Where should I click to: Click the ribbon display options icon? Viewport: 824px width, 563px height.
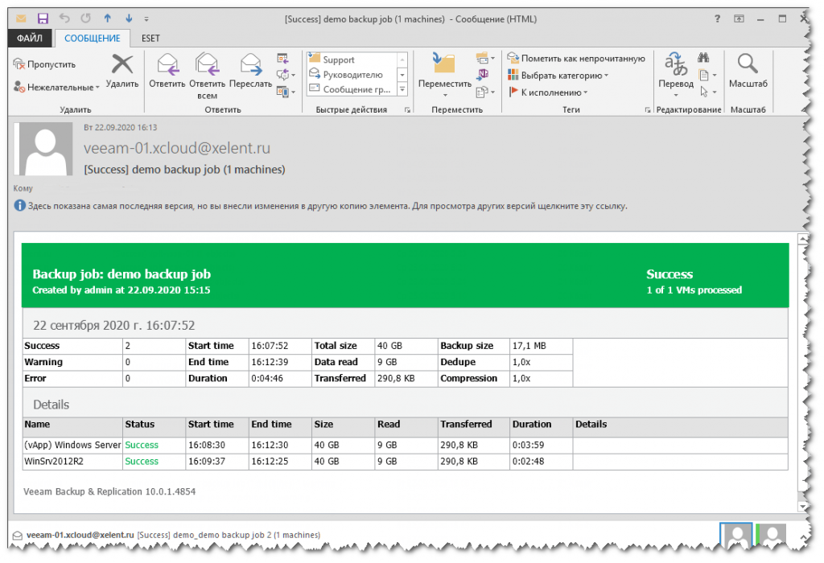pos(739,19)
